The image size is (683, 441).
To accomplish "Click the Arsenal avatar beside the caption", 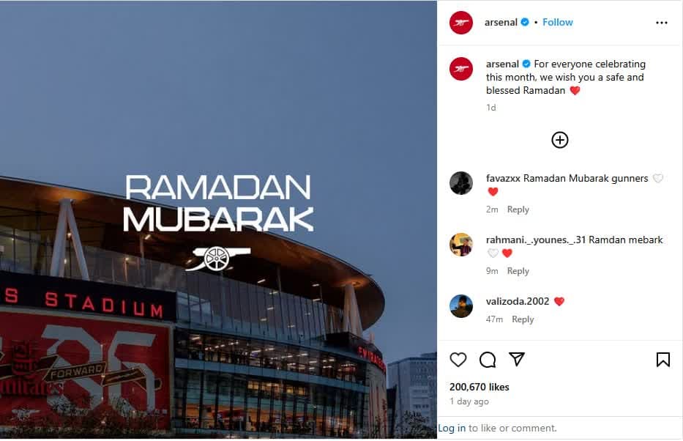I will point(461,69).
